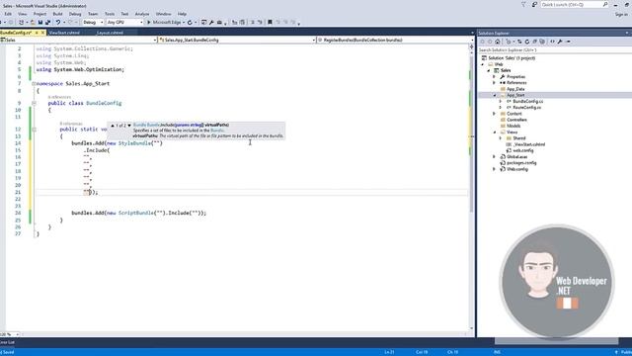This screenshot has height=356, width=632.
Task: Open the Build menu
Action: click(57, 14)
